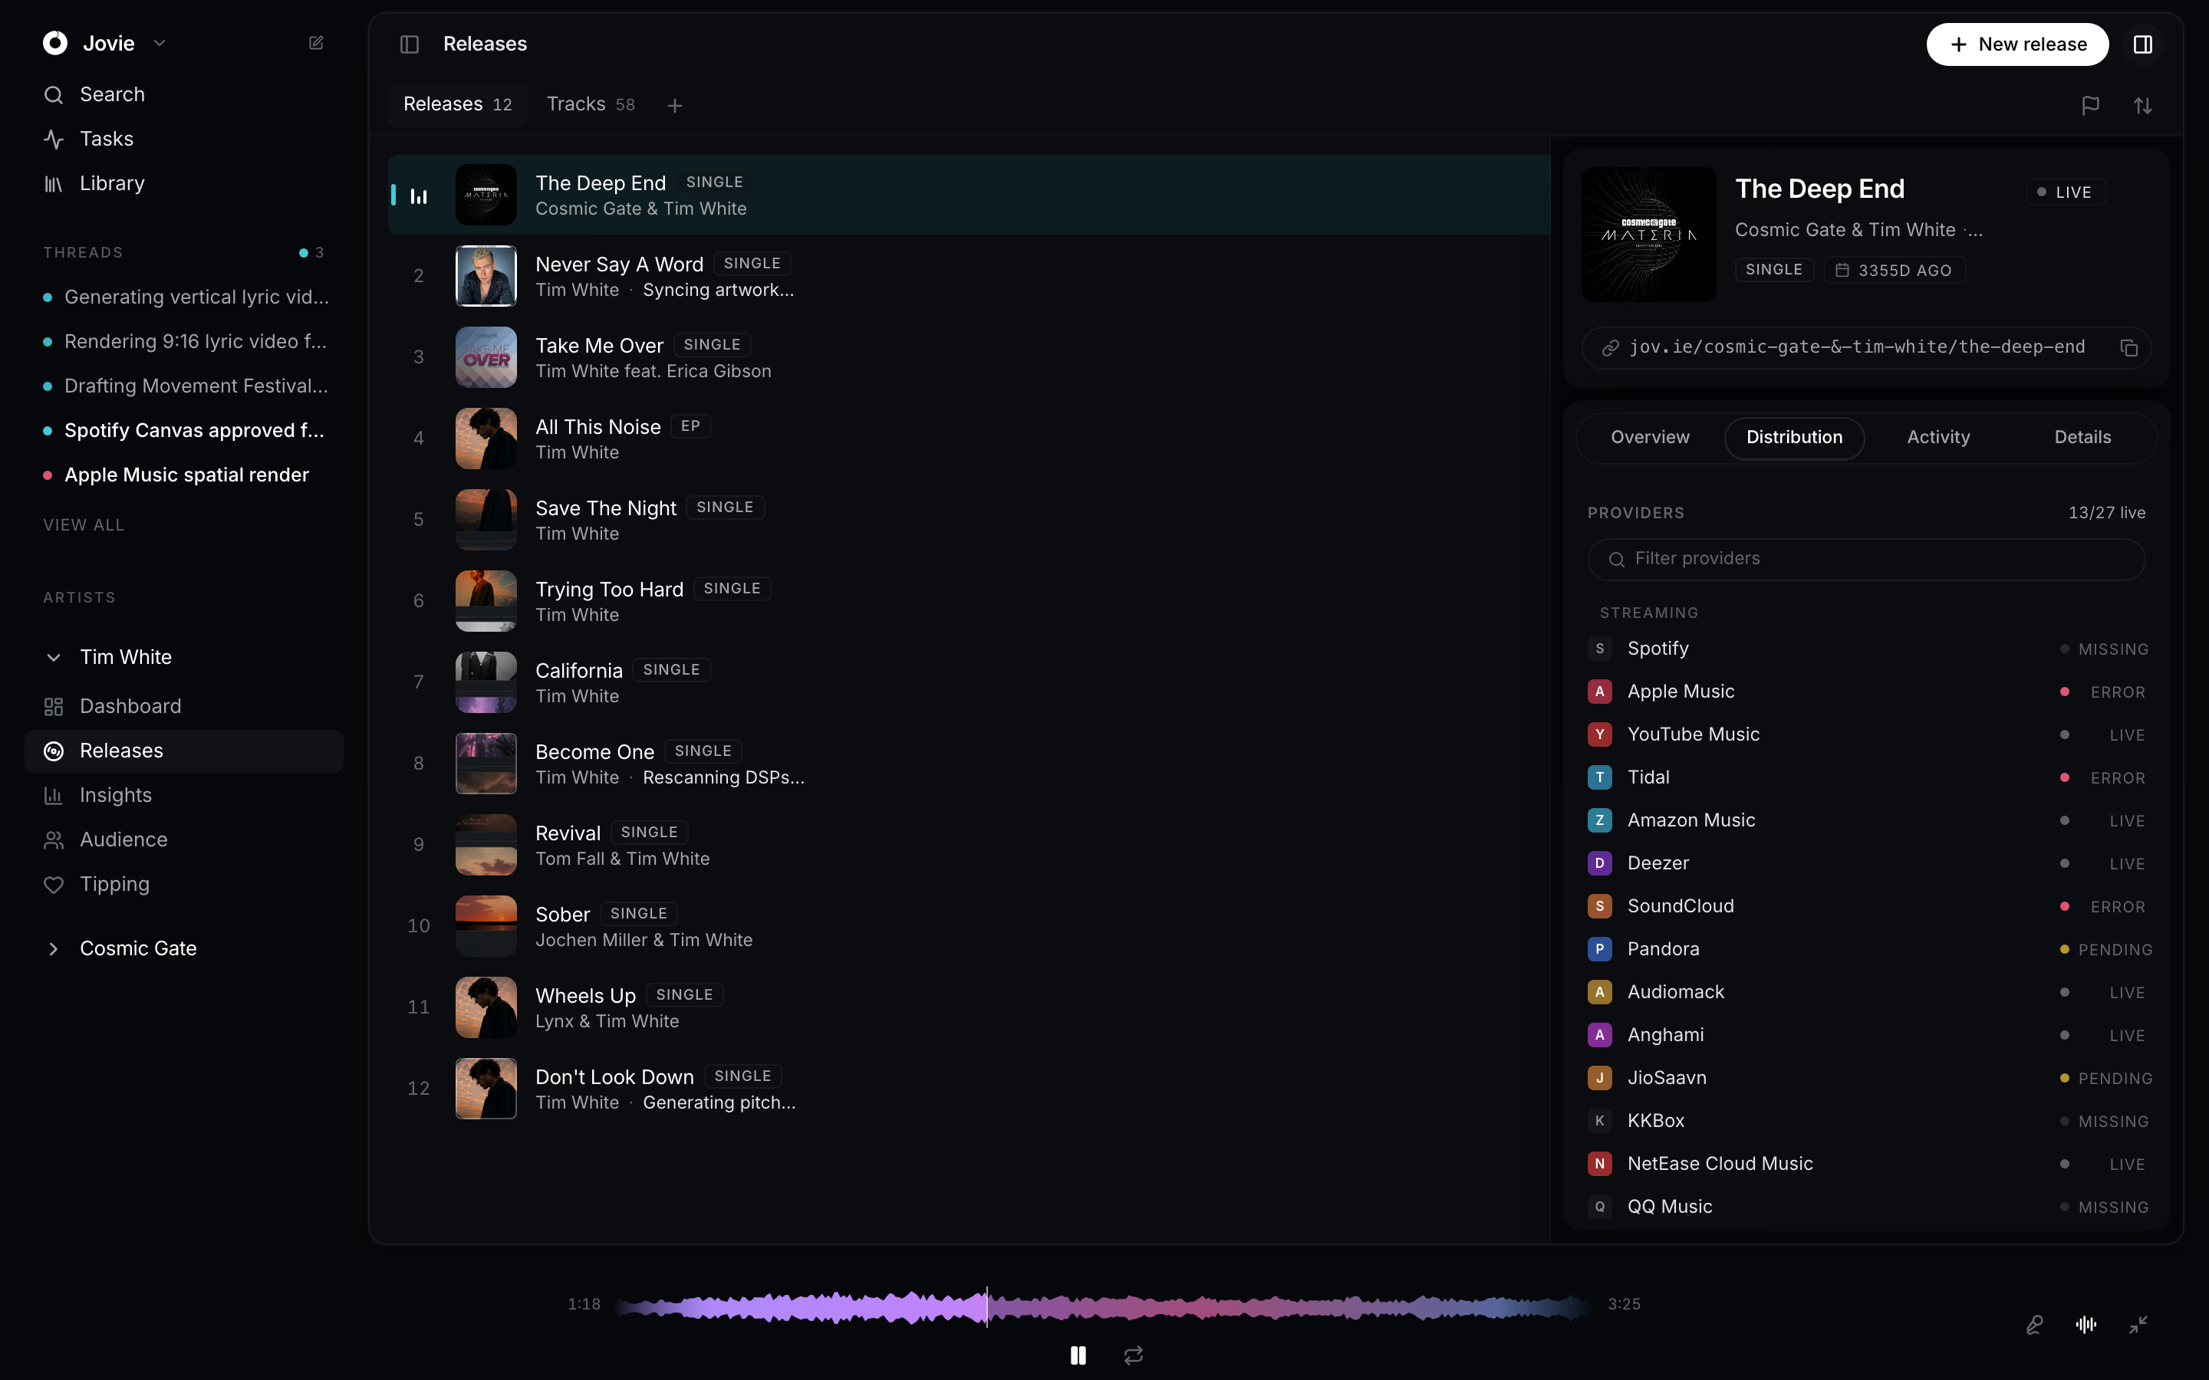Image resolution: width=2209 pixels, height=1380 pixels.
Task: Toggle the left sidebar panel icon
Action: [410, 44]
